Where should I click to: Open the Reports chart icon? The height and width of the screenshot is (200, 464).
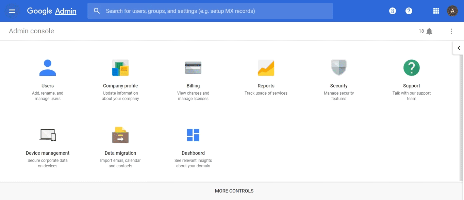266,68
